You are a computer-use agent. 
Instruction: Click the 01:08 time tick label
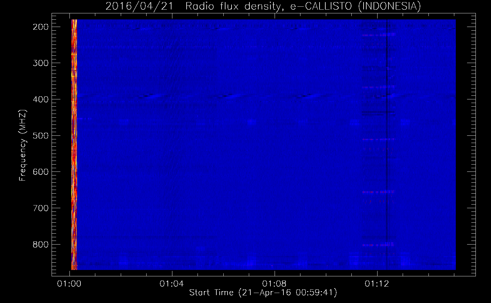pos(274,284)
